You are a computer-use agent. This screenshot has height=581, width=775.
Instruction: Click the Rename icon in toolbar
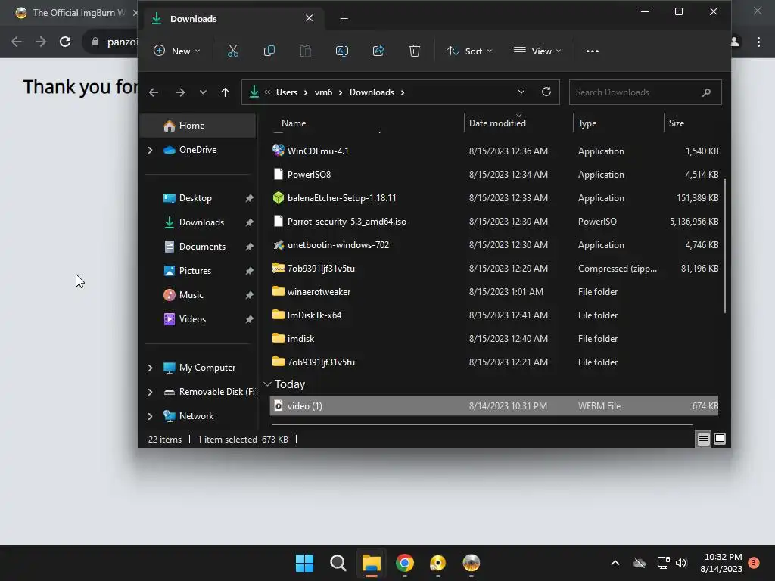click(342, 51)
